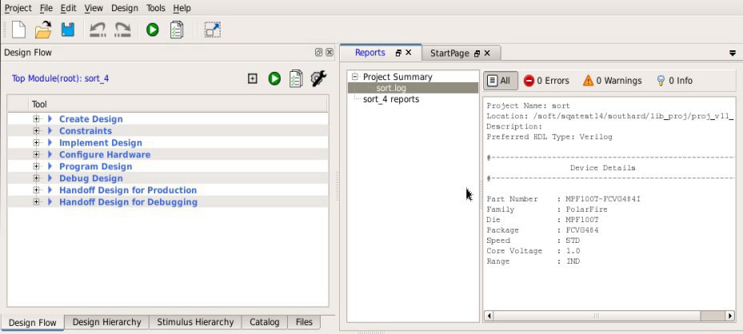Select the sort_4 reports item

coord(390,99)
